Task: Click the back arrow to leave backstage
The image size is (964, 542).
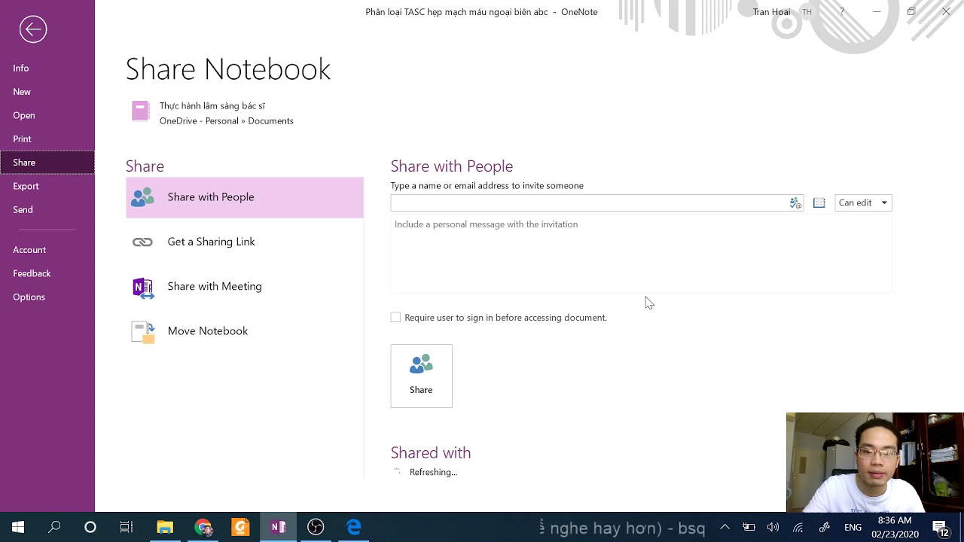Action: click(x=33, y=29)
